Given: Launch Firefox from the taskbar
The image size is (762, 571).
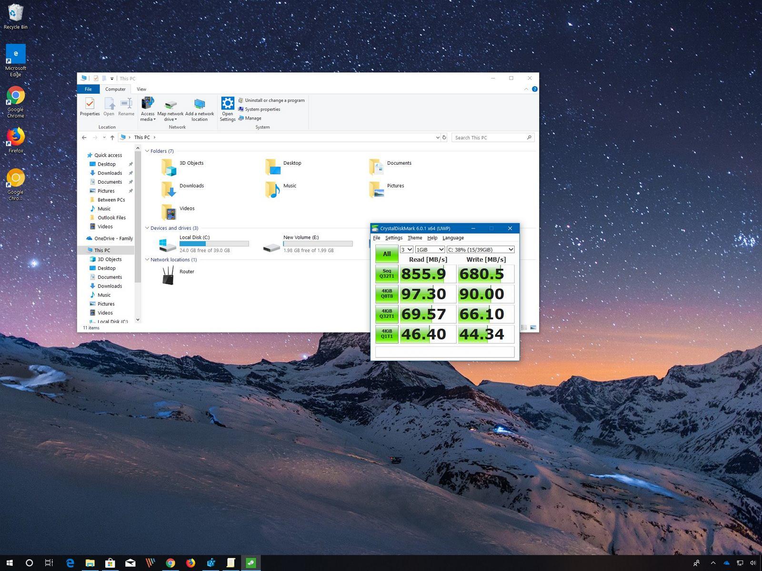Looking at the screenshot, I should [x=190, y=562].
